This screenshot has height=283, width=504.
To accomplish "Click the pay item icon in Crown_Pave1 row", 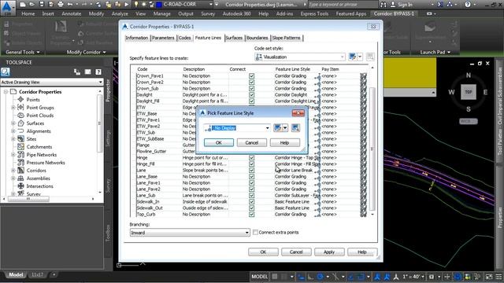I will (363, 76).
